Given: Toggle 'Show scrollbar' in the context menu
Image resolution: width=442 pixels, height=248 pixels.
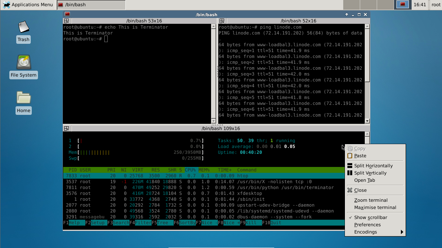Looking at the screenshot, I should pos(371,217).
